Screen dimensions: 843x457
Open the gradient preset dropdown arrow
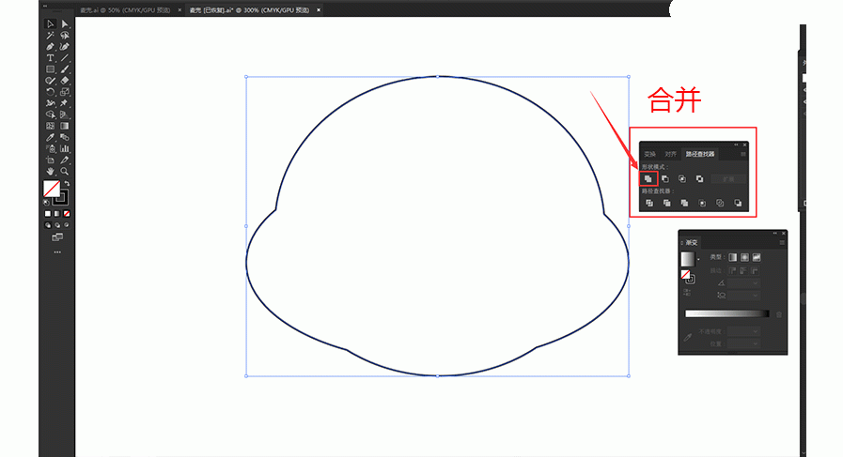pyautogui.click(x=696, y=260)
